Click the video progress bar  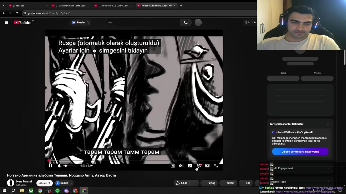click(134, 161)
